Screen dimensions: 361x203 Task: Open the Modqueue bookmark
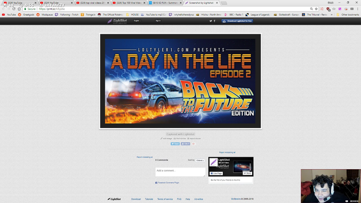tap(45, 15)
